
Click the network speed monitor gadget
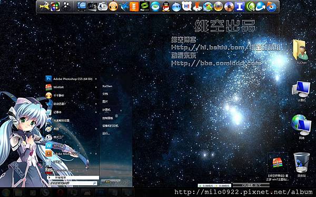point(214,185)
